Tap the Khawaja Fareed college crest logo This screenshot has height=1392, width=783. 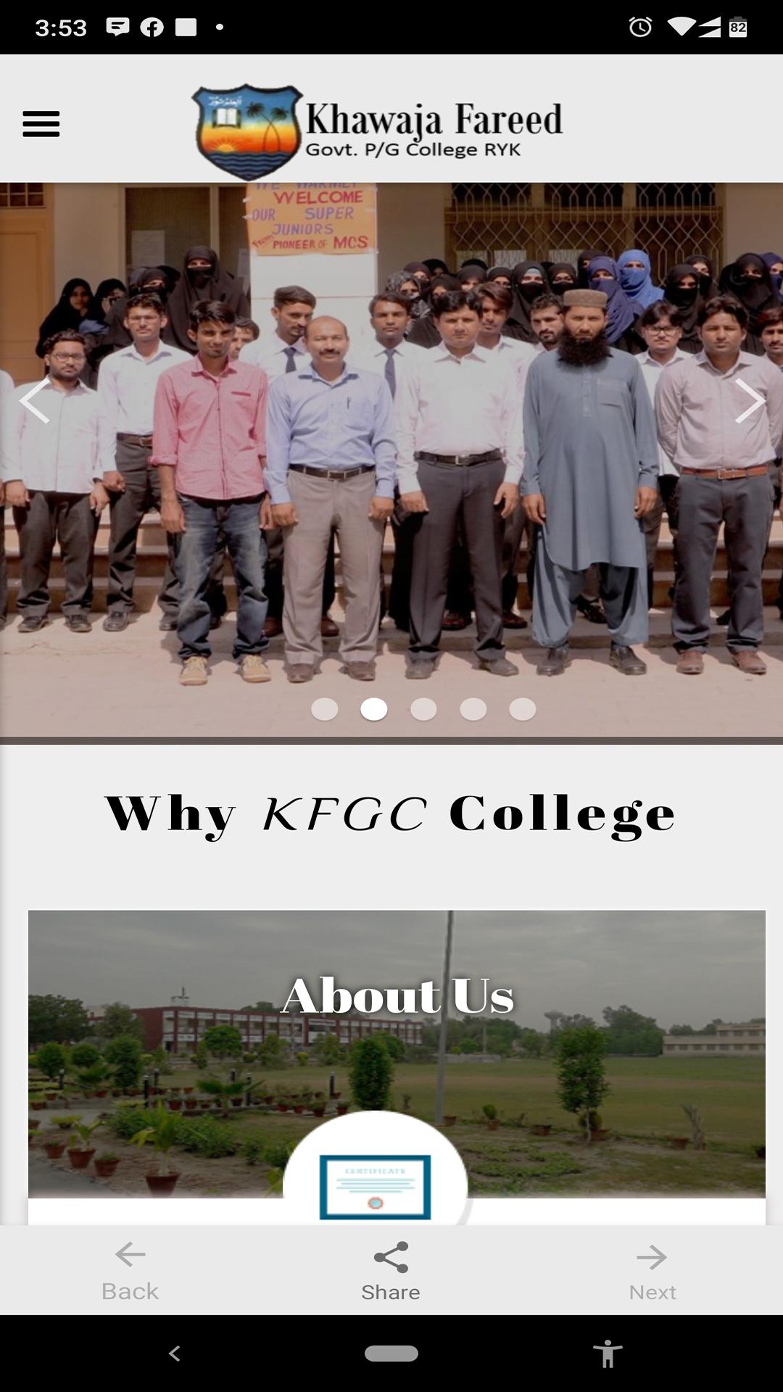tap(248, 131)
